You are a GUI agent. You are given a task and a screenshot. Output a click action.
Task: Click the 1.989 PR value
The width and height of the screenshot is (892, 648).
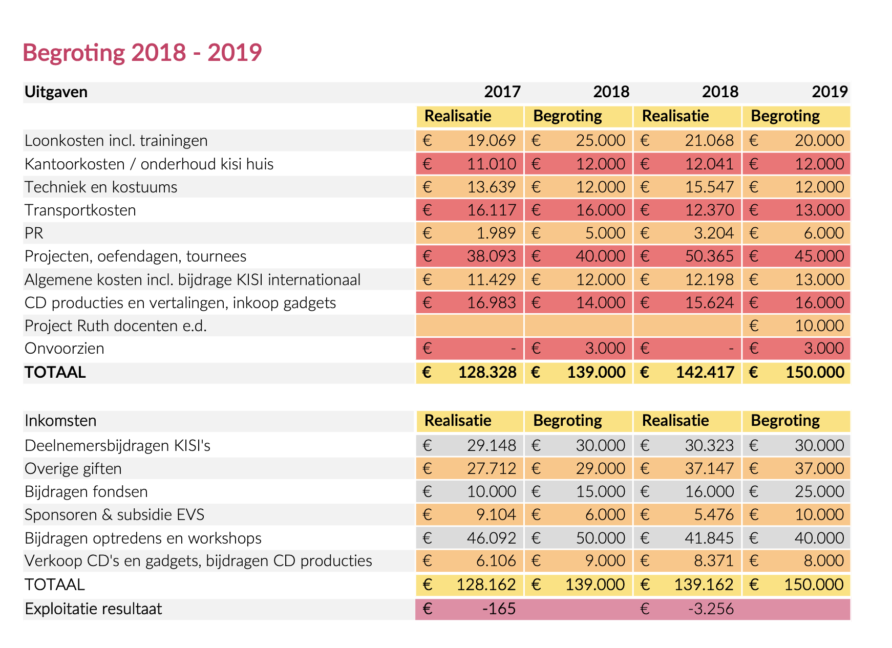tap(496, 233)
